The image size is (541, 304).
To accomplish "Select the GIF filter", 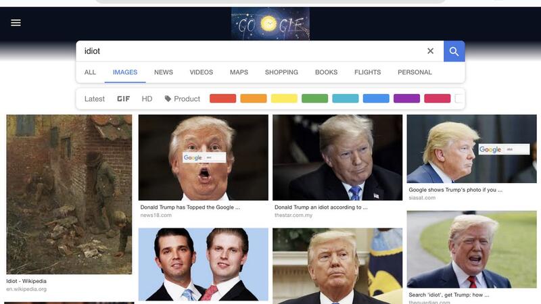I will (123, 99).
